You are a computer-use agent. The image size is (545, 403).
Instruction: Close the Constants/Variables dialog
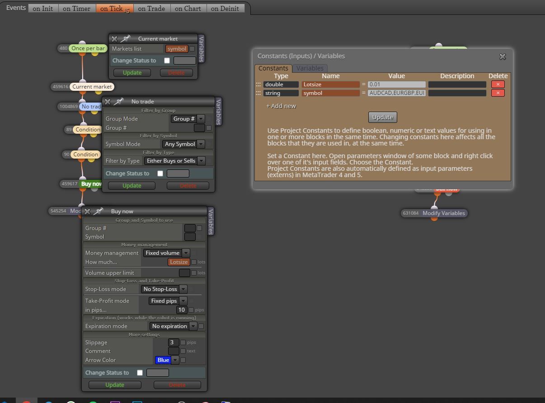pos(503,56)
